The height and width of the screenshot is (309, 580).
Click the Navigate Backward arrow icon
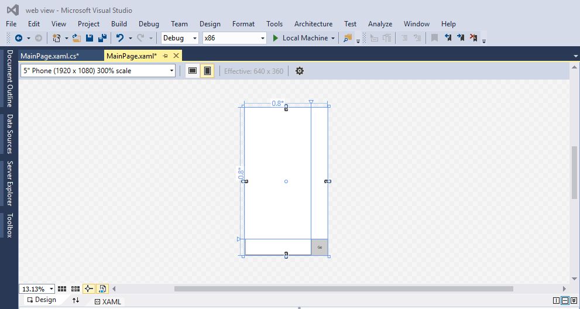[18, 37]
